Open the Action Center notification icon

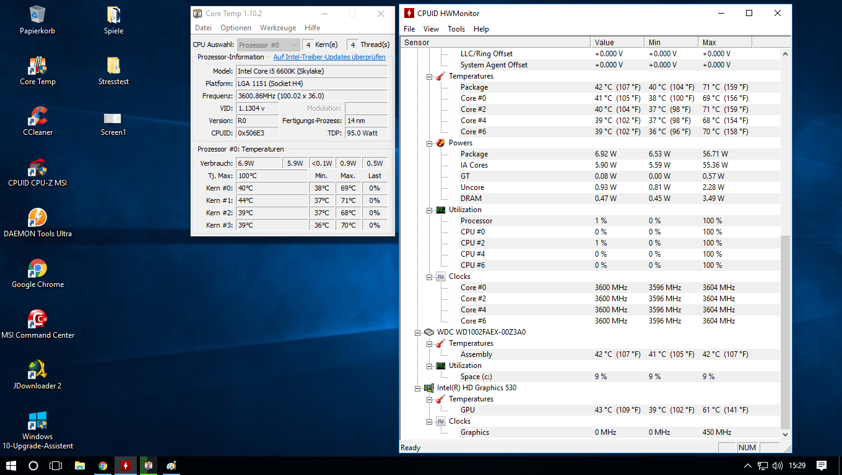[x=822, y=466]
